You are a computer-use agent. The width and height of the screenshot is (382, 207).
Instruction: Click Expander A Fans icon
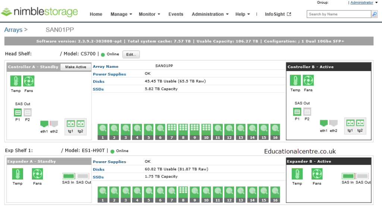pos(37,174)
